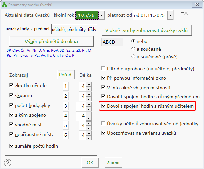
Task: Select the 'a současně (právě)' radio option
Action: 134,57
